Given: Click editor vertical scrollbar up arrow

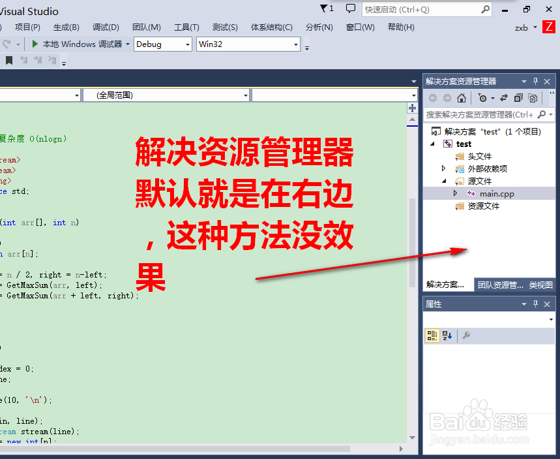Looking at the screenshot, I should tap(412, 119).
